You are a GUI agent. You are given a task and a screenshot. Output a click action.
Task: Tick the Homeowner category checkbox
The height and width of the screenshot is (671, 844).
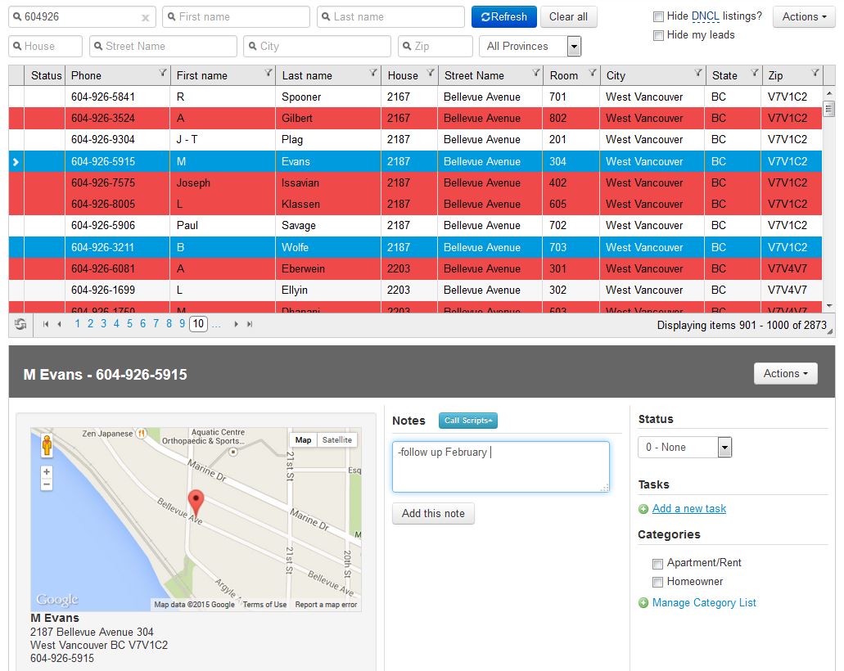(x=657, y=582)
